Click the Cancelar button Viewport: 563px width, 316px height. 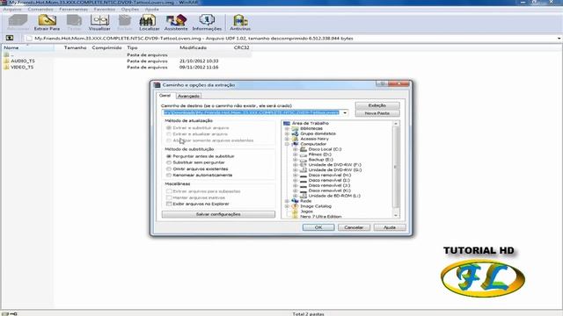coord(354,227)
